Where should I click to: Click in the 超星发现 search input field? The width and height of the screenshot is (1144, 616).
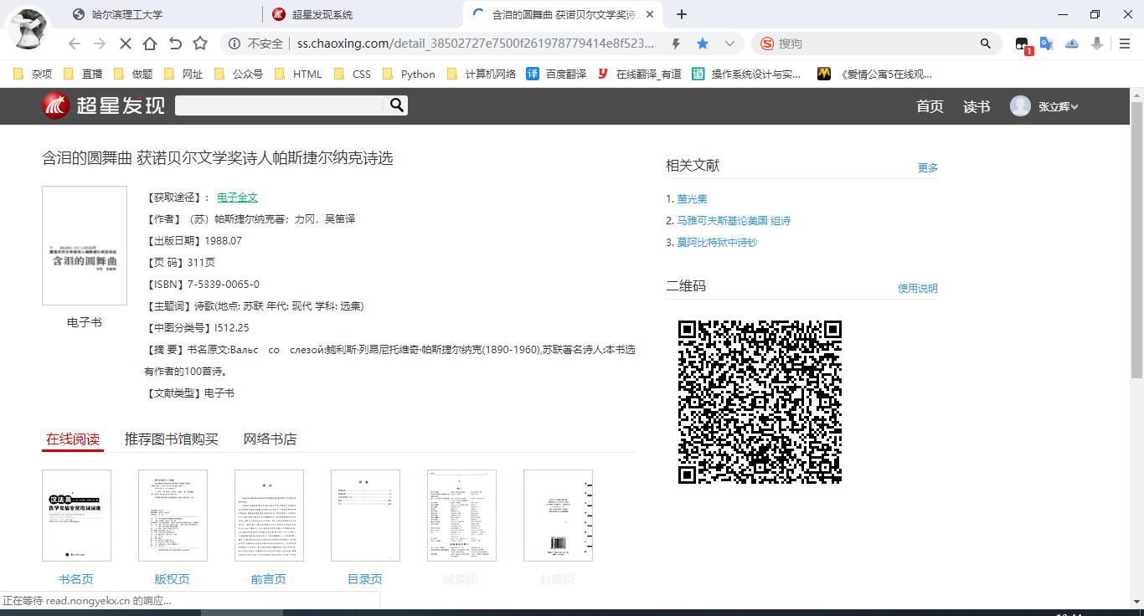click(x=279, y=105)
